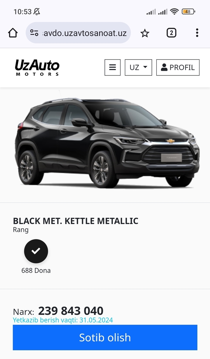Tap the black Chevrolet car image
The width and height of the screenshot is (210, 359).
[107, 143]
